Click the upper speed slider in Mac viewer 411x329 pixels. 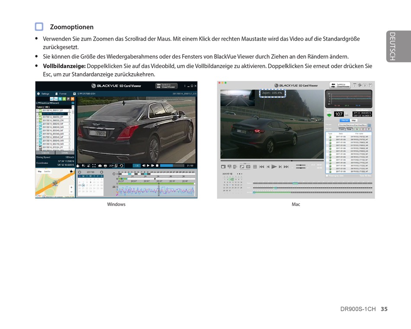coord(301,165)
